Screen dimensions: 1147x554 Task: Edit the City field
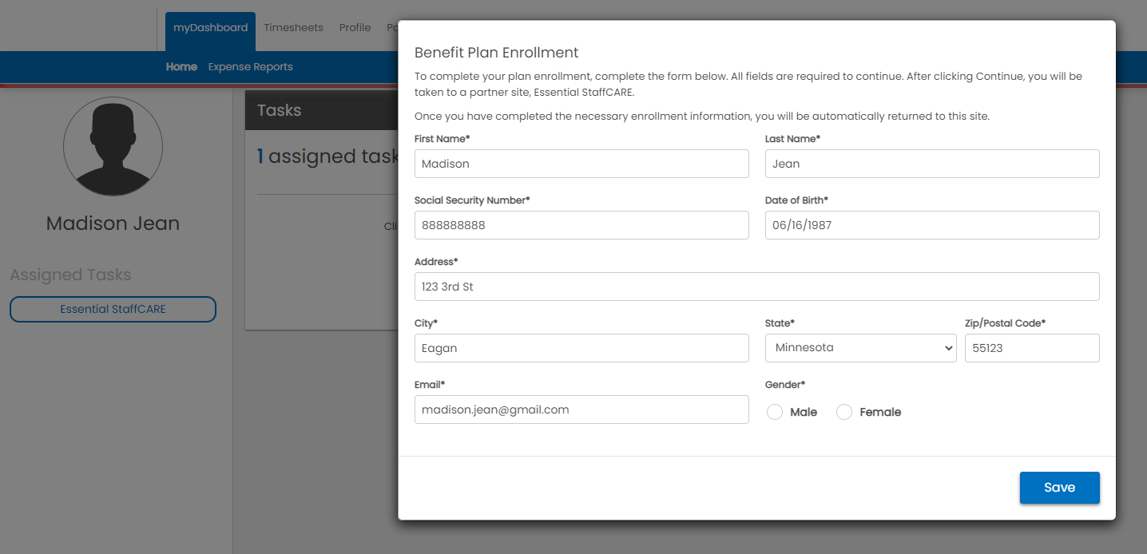(581, 348)
